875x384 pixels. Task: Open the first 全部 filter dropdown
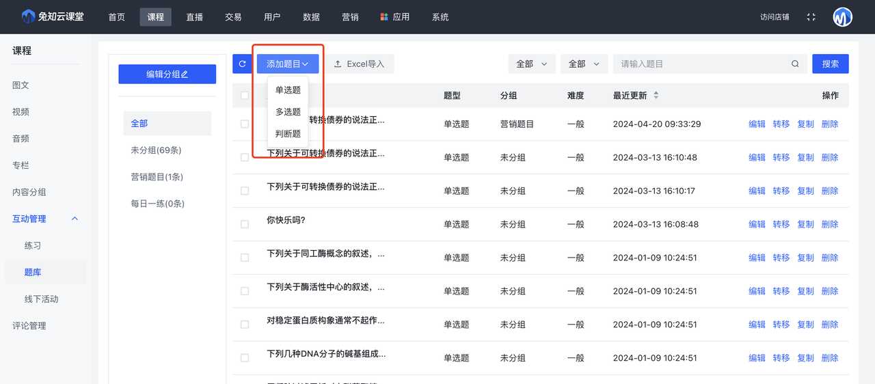531,64
